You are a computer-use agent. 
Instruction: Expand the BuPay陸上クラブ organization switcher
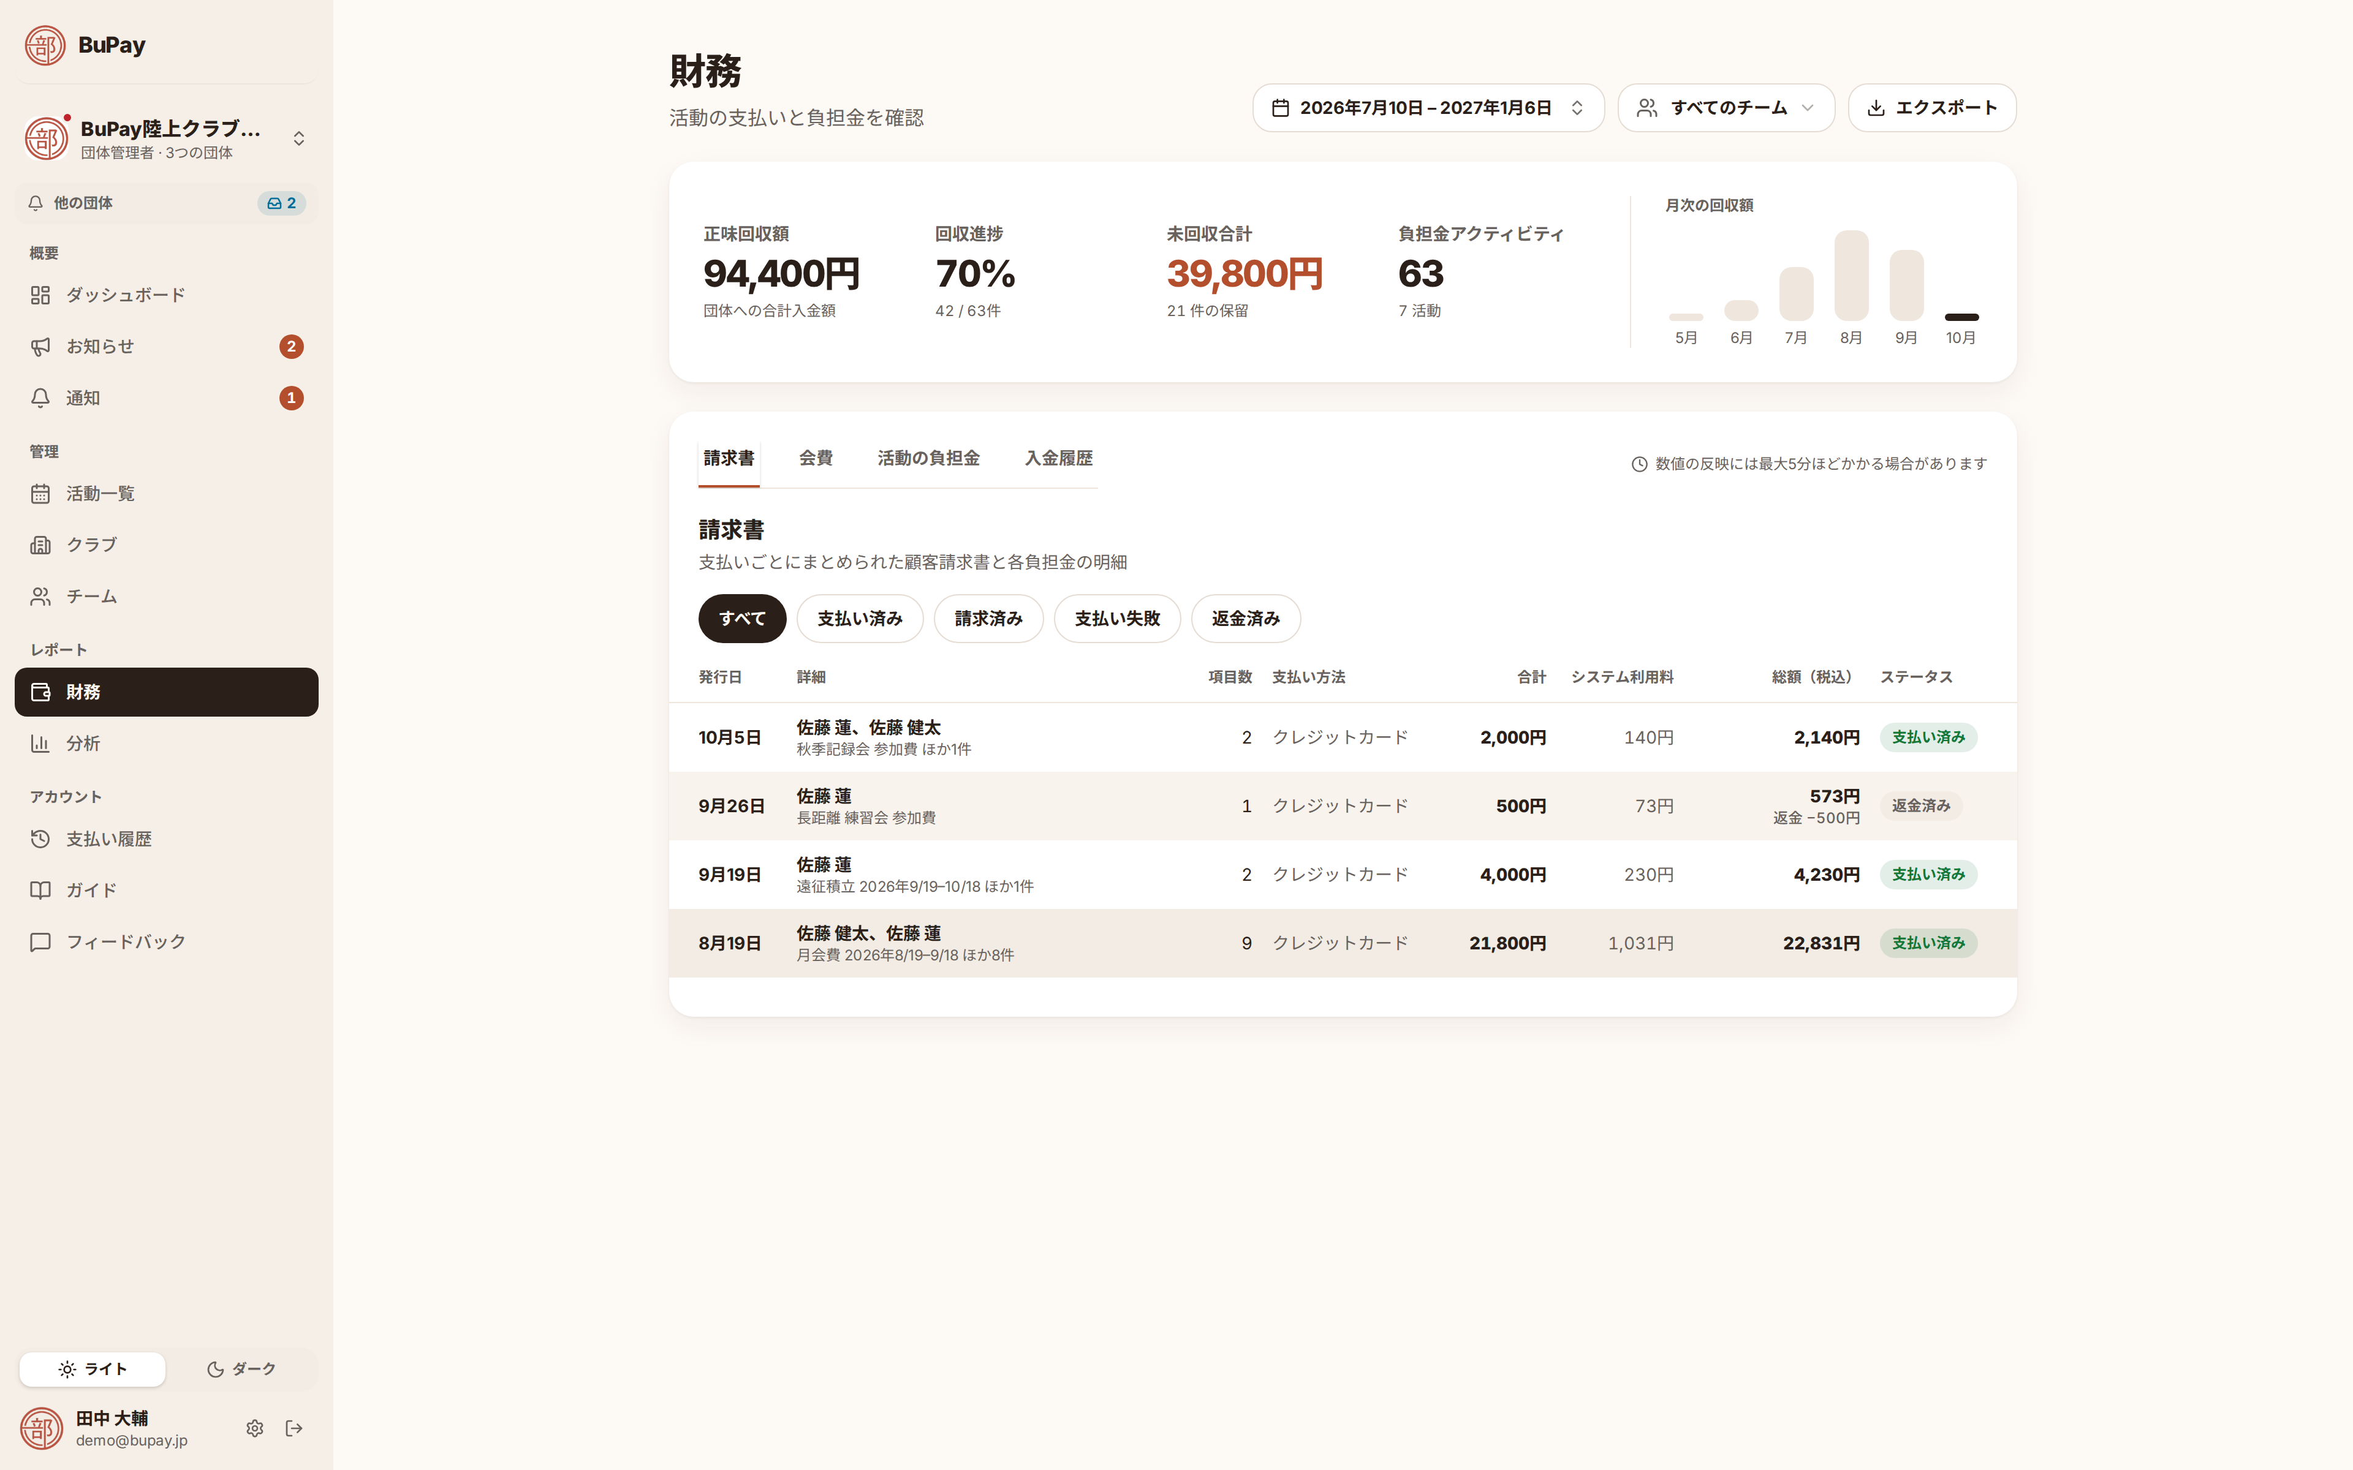coord(166,139)
